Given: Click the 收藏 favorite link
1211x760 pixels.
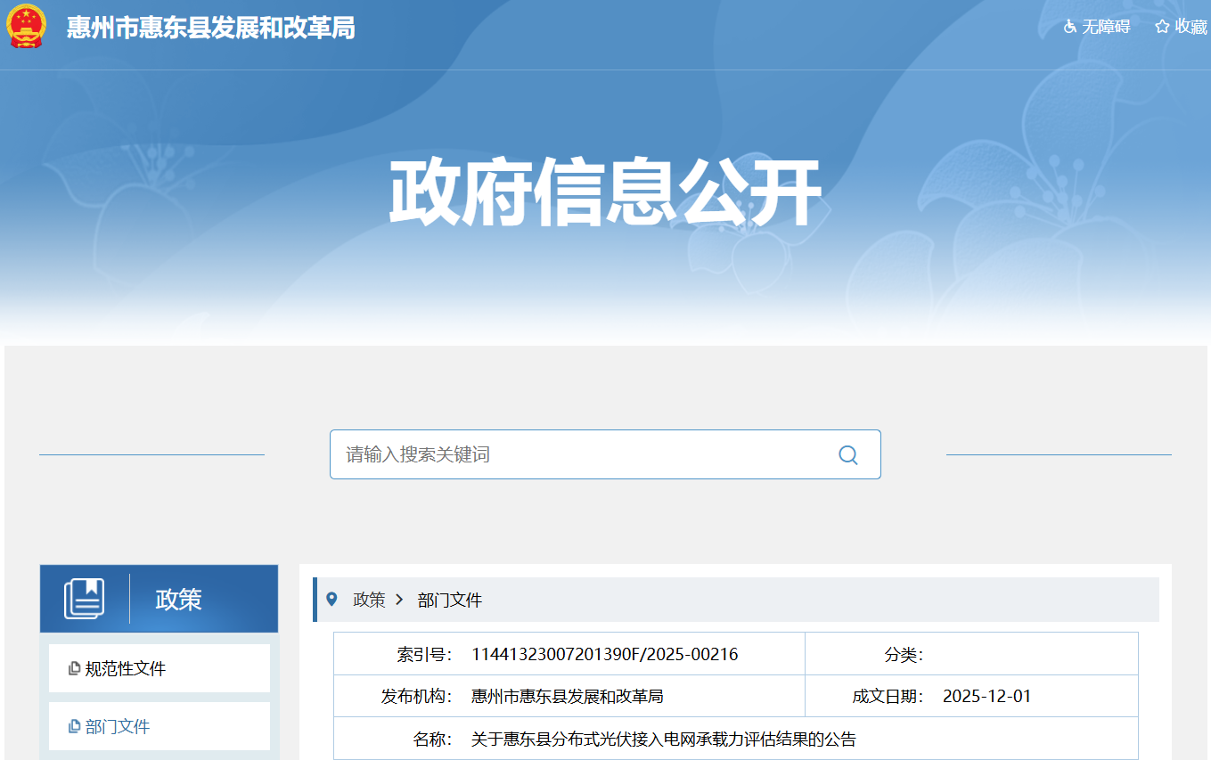Looking at the screenshot, I should coord(1190,27).
